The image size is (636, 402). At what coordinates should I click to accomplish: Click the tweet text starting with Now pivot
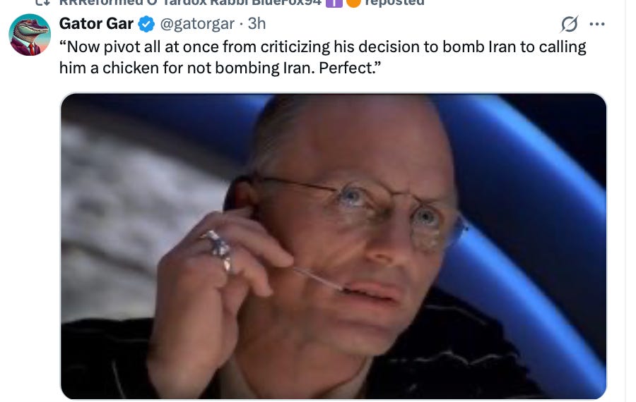[x=322, y=47]
